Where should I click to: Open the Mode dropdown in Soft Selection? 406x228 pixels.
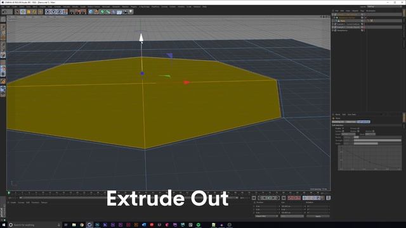pyautogui.click(x=370, y=134)
